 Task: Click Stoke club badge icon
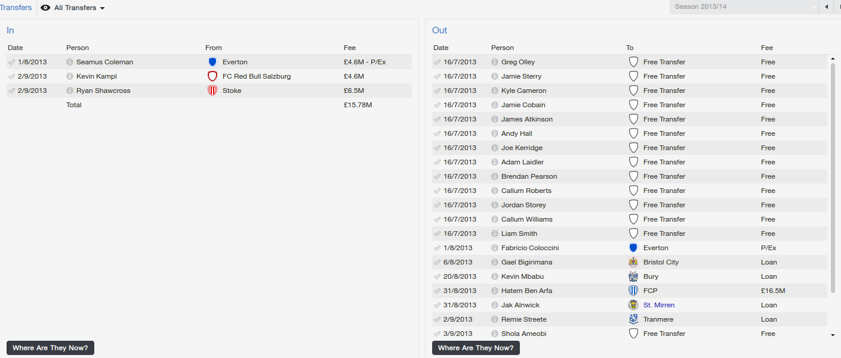[x=212, y=91]
